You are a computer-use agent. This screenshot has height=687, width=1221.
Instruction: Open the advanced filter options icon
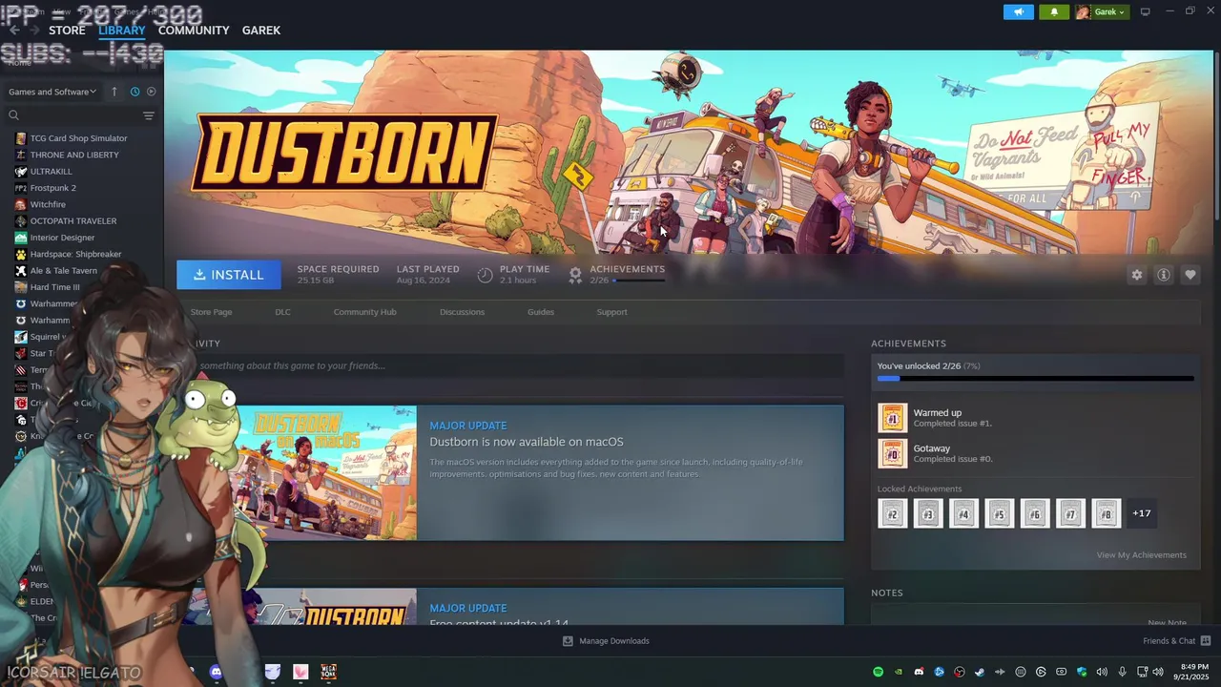click(148, 115)
